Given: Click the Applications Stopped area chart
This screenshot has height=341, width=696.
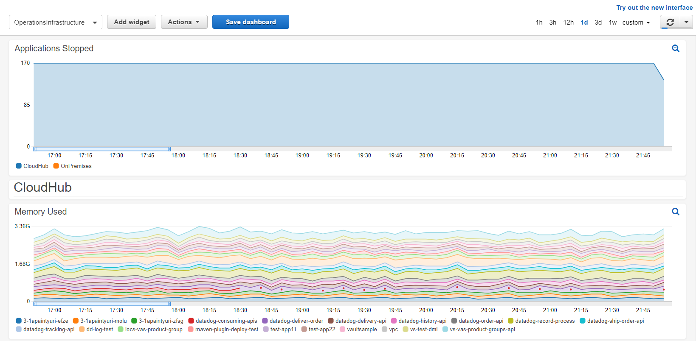Looking at the screenshot, I should tap(349, 105).
